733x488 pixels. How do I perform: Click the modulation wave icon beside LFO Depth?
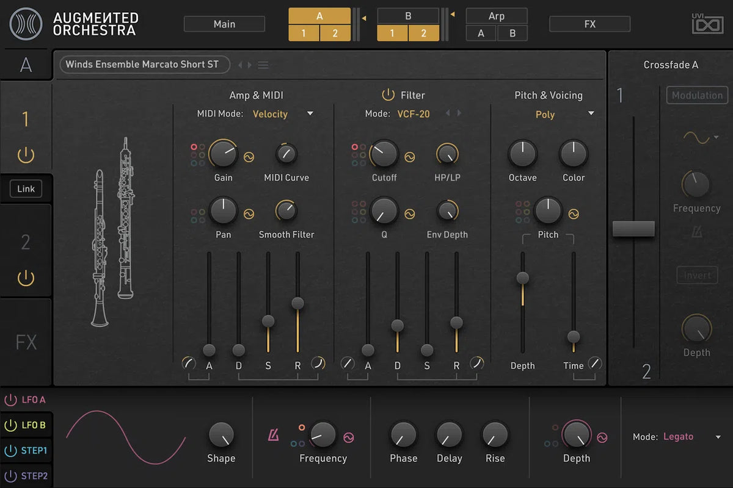click(602, 437)
